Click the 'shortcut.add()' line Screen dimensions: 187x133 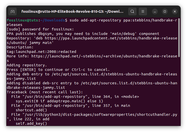(x=31, y=110)
